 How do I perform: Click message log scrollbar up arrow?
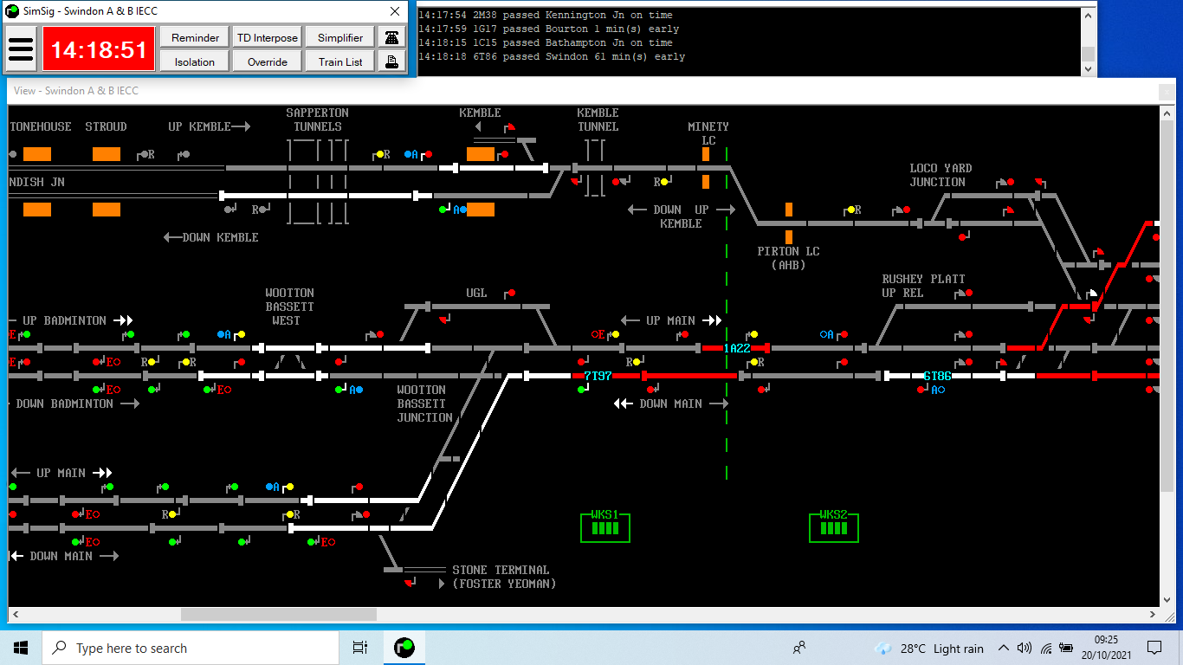[x=1089, y=15]
